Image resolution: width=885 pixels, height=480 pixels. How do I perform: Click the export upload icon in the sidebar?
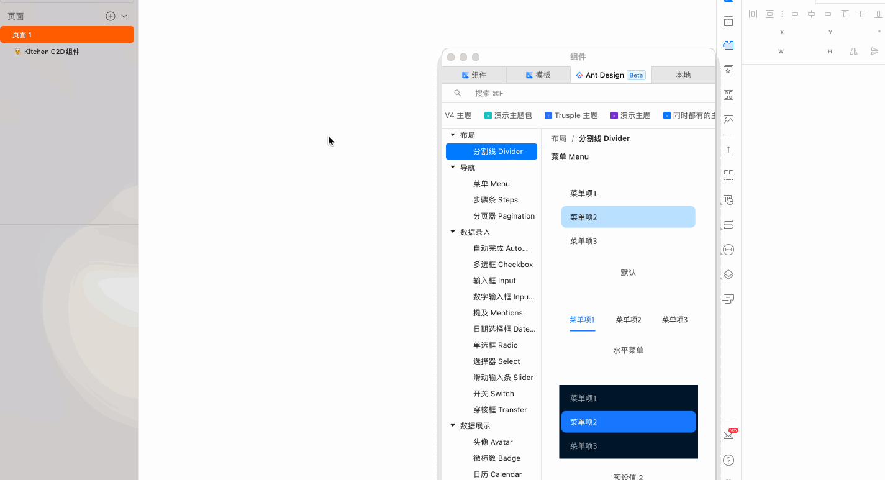point(728,150)
